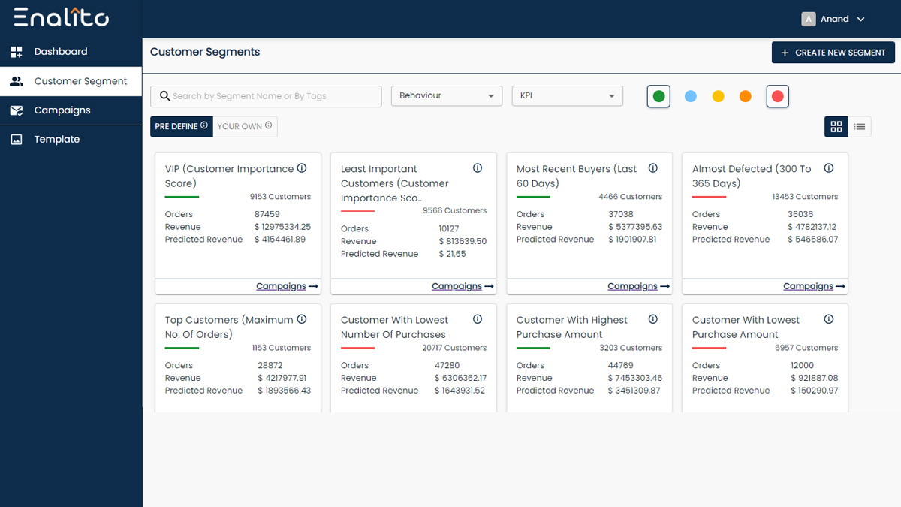901x507 pixels.
Task: Click the CREATE NEW SEGMENT button
Action: [833, 53]
